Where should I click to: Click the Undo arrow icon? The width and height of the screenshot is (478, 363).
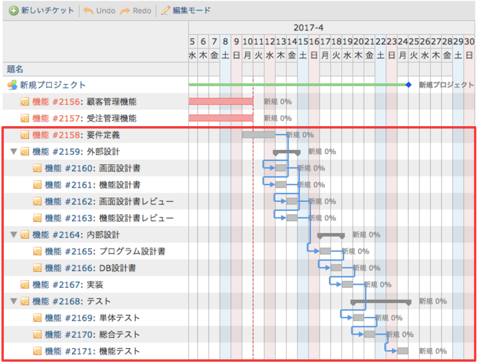tap(89, 11)
